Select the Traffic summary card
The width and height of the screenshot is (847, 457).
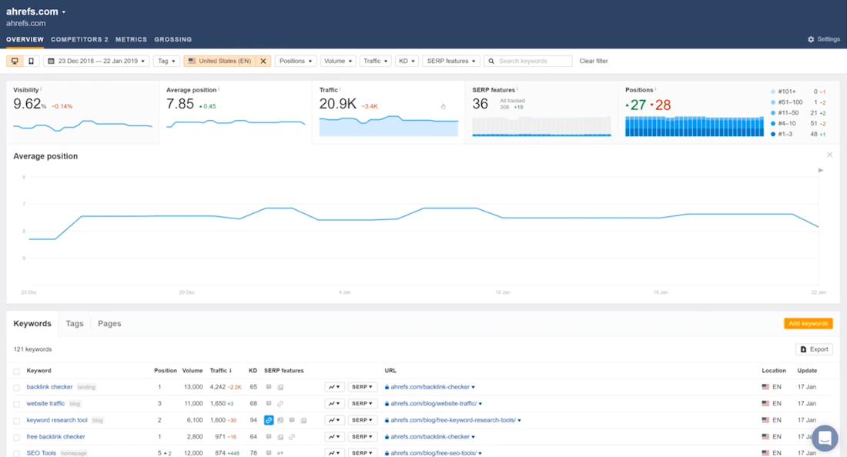[x=388, y=112]
